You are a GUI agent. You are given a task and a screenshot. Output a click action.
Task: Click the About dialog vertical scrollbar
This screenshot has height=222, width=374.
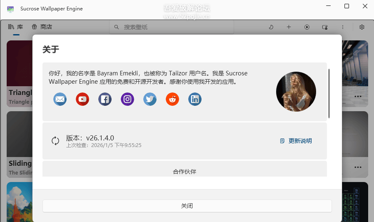point(329,93)
